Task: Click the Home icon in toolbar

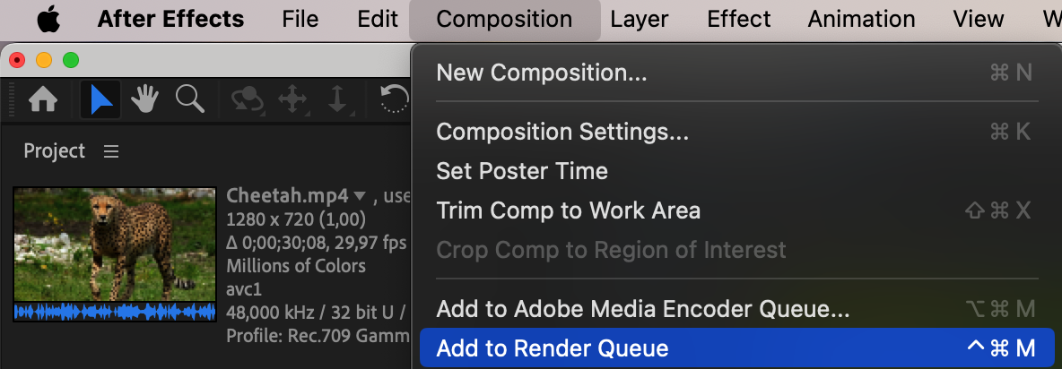Action: pyautogui.click(x=43, y=100)
